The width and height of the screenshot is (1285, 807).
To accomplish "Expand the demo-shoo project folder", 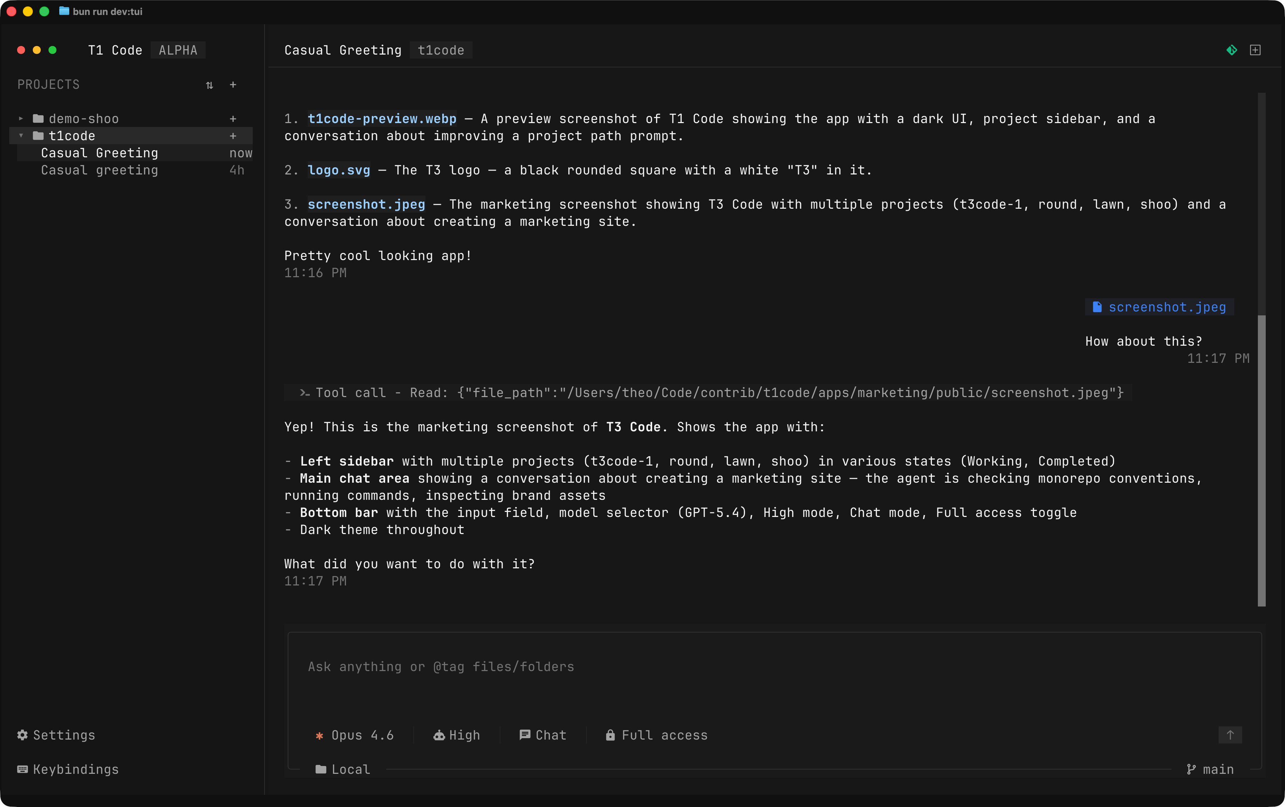I will [x=21, y=119].
